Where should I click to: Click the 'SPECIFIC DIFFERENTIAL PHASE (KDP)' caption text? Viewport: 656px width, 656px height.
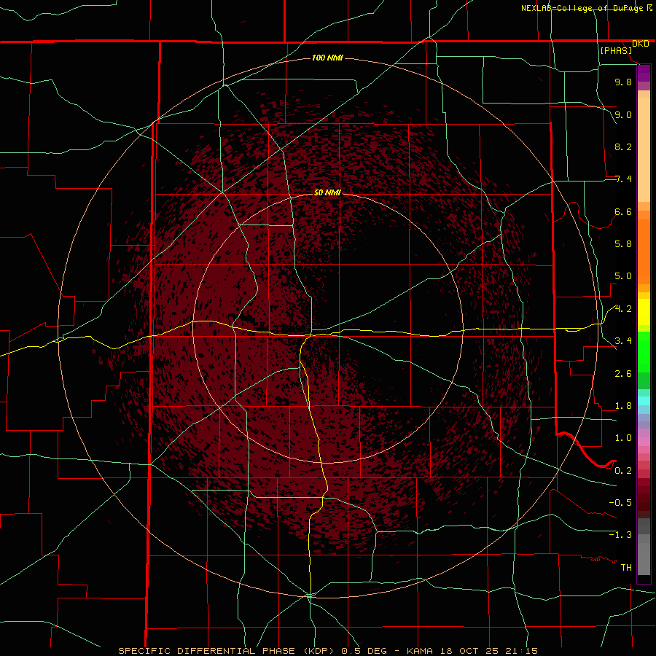click(x=228, y=651)
